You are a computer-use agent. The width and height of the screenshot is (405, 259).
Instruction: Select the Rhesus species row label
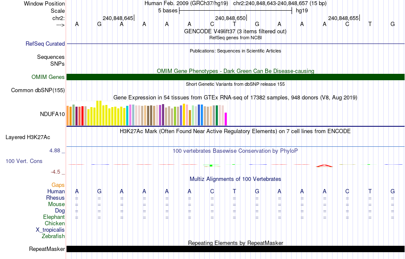(55, 198)
